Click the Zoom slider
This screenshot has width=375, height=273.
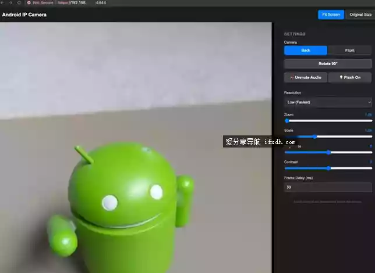tap(328, 121)
